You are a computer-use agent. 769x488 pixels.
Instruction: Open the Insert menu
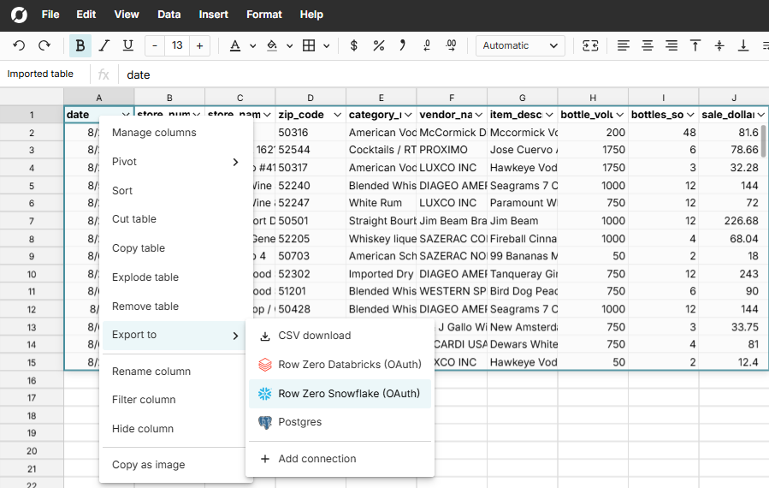[213, 15]
